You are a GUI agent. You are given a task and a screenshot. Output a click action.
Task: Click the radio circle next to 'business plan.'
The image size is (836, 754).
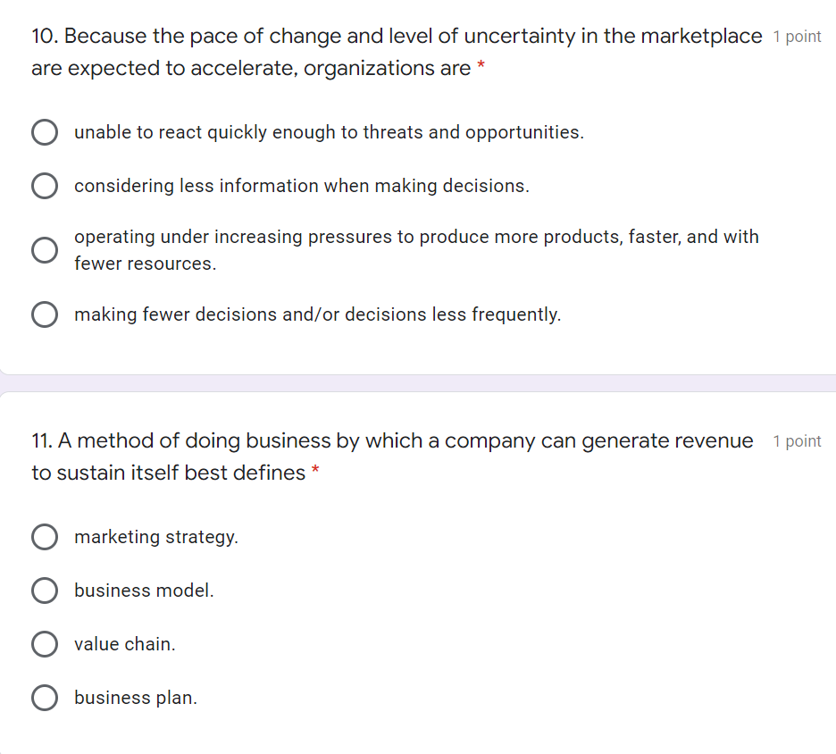45,698
